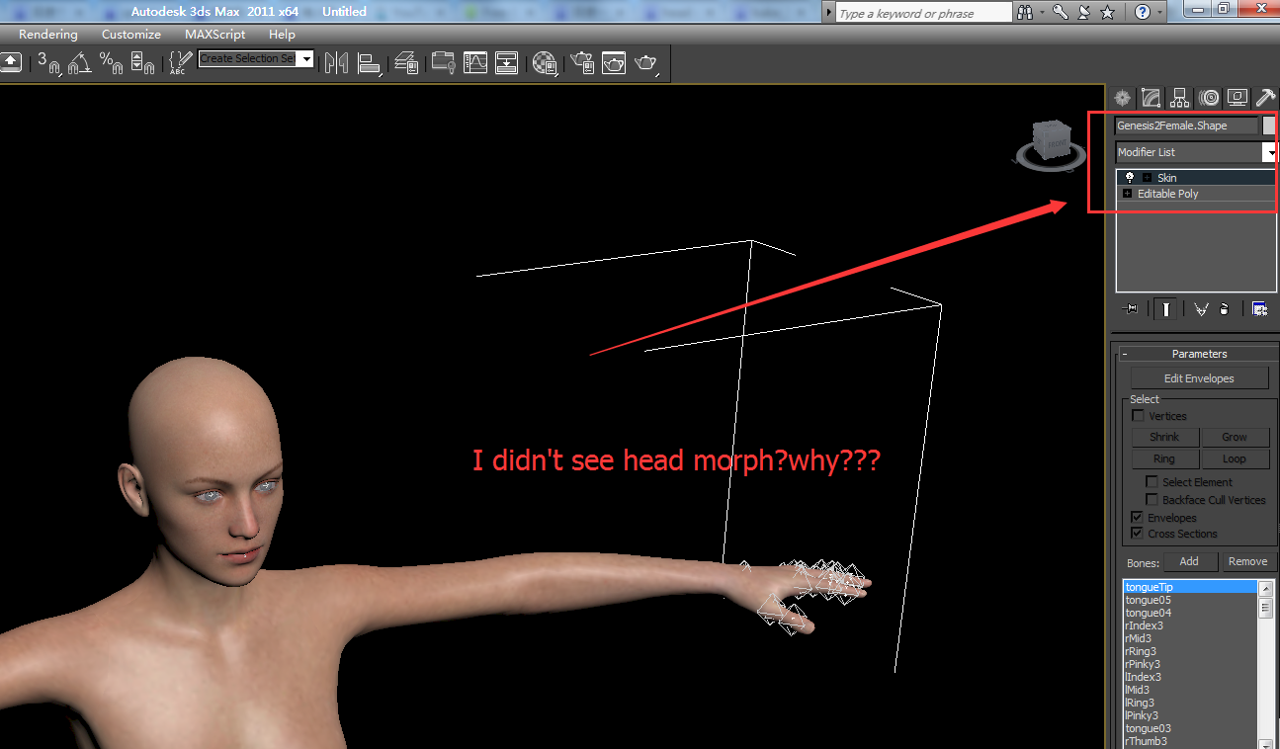Click the Render Production teapot
Image resolution: width=1280 pixels, height=749 pixels.
click(x=646, y=63)
